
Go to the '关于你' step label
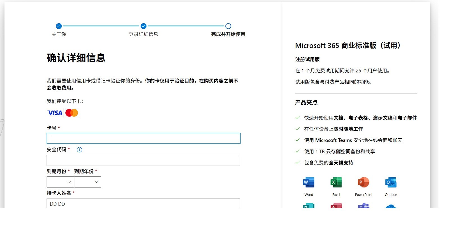[x=59, y=34]
